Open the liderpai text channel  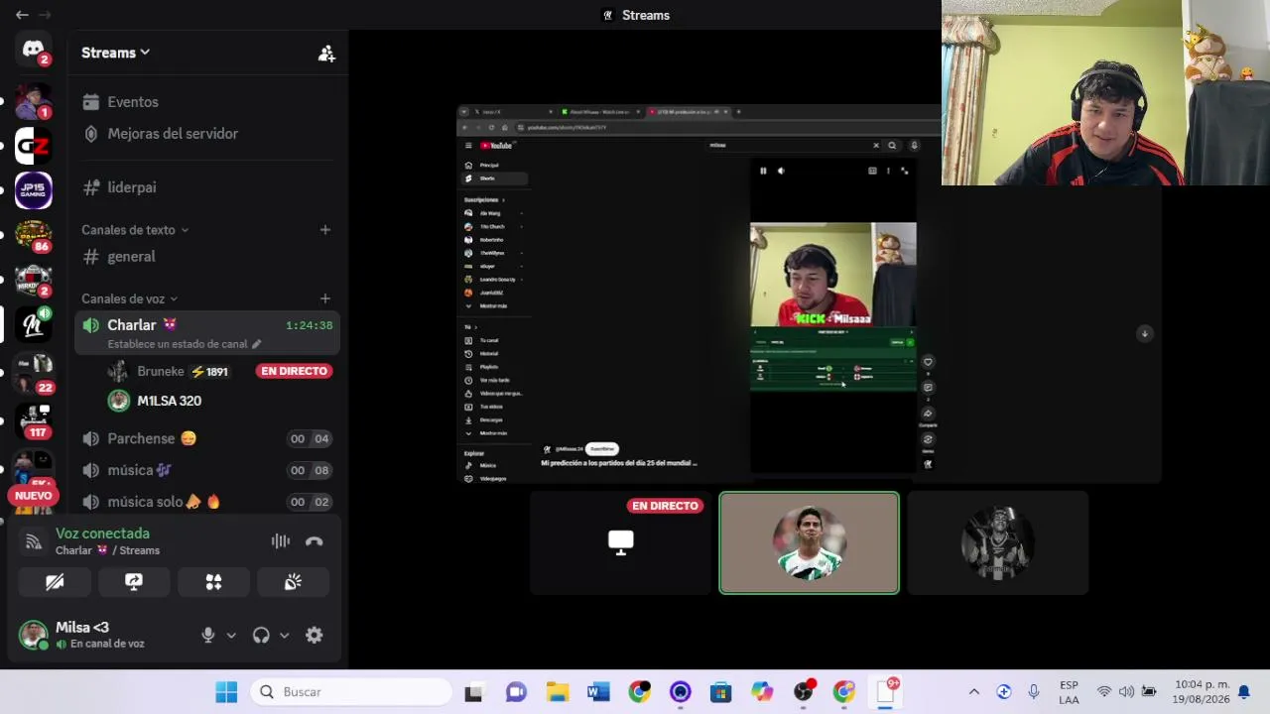[207, 187]
